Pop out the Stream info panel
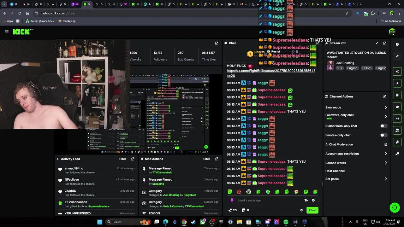Viewport: 404px width, 227px height. [x=384, y=43]
